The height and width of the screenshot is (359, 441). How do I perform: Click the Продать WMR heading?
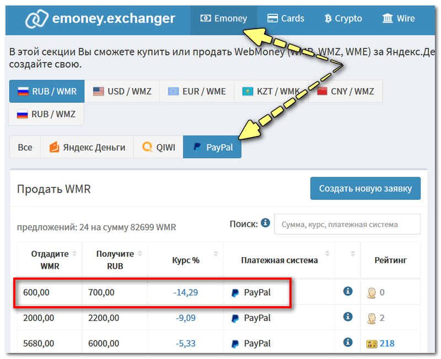(x=53, y=189)
